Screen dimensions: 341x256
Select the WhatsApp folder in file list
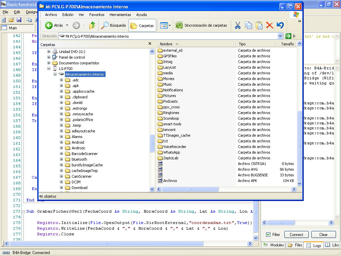[x=171, y=152]
